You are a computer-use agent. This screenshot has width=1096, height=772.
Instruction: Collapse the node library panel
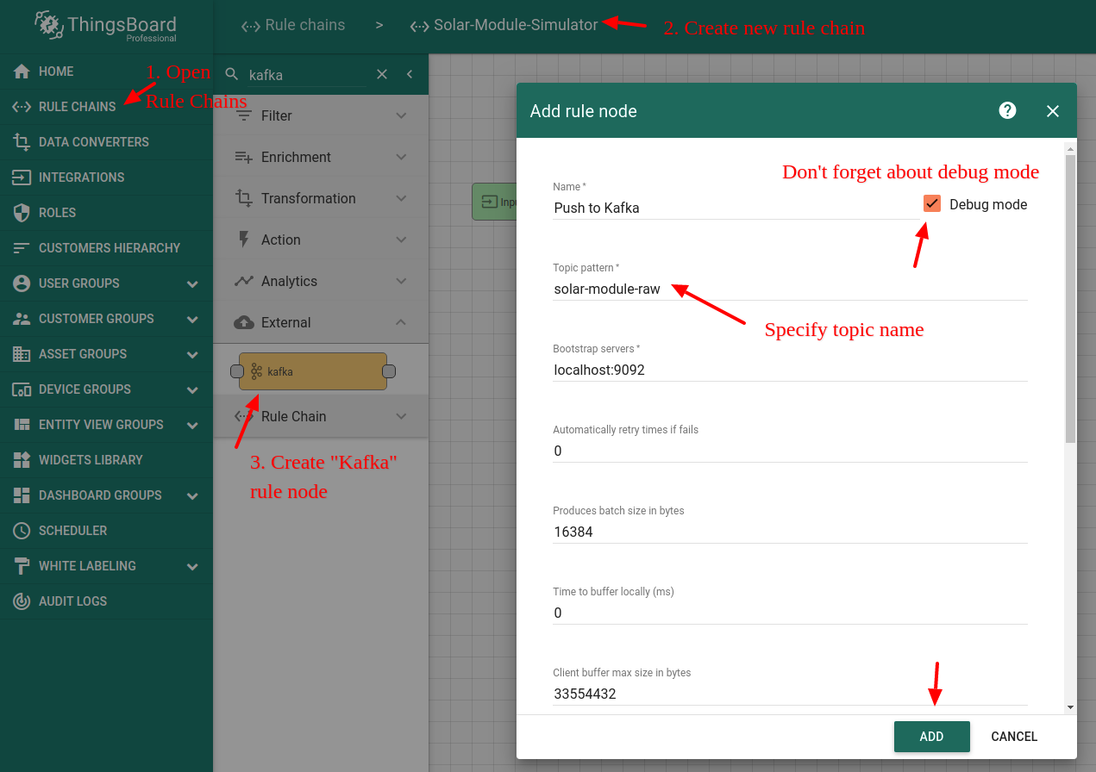point(410,74)
